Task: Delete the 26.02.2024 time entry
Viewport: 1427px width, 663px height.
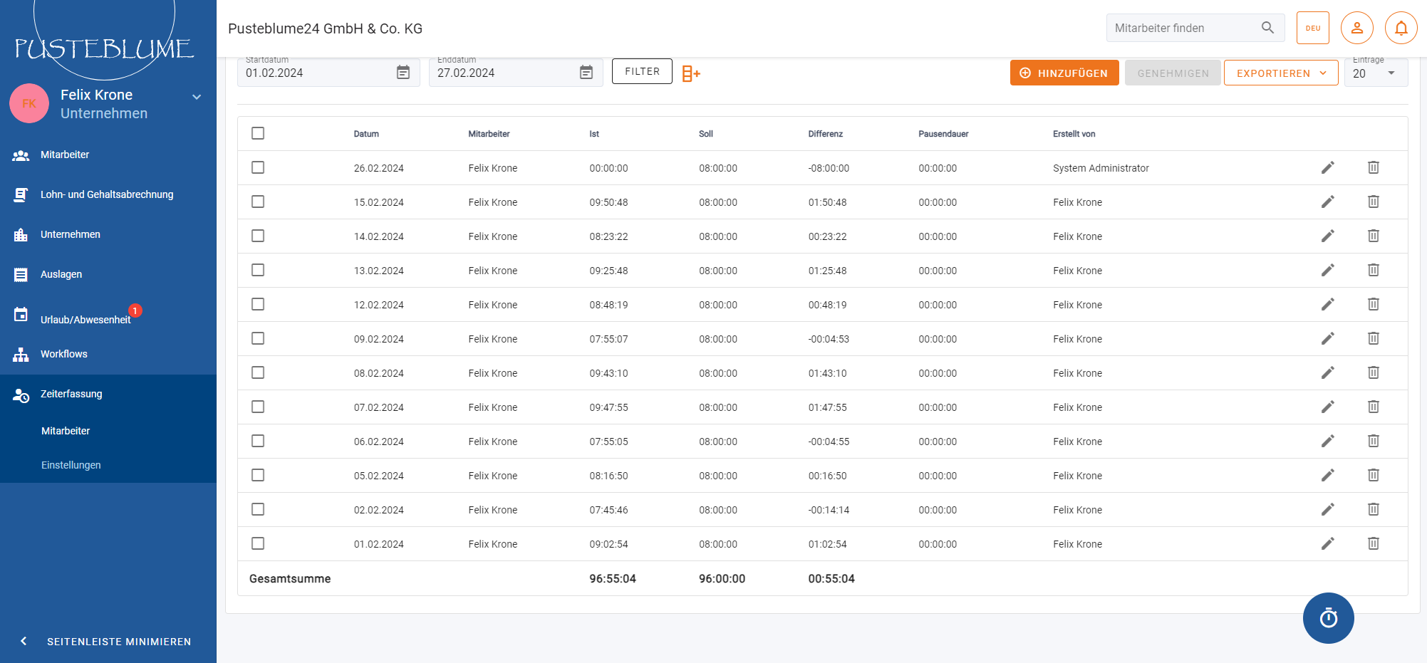Action: click(1373, 168)
